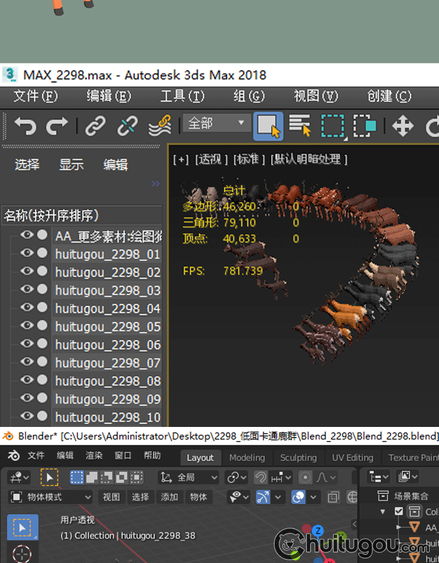The image size is (439, 563).
Task: Open Blender viewport 添加 menu
Action: (170, 497)
